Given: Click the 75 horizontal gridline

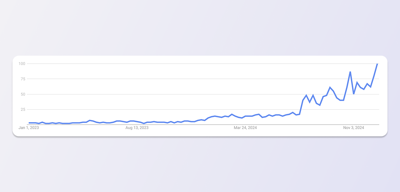Looking at the screenshot, I should click(192, 79).
